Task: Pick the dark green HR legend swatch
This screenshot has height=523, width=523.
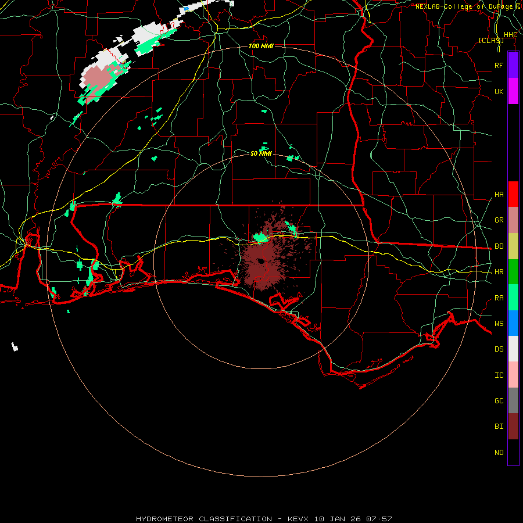Action: (513, 272)
